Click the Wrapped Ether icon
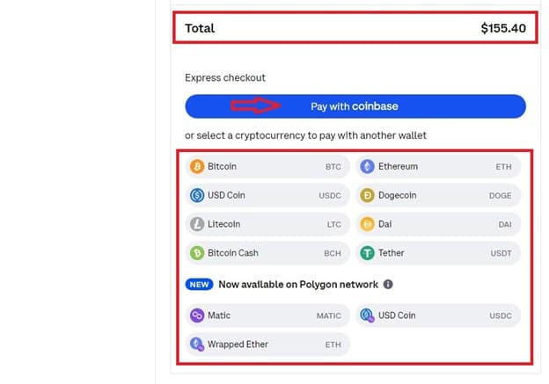The width and height of the screenshot is (549, 384). click(197, 344)
